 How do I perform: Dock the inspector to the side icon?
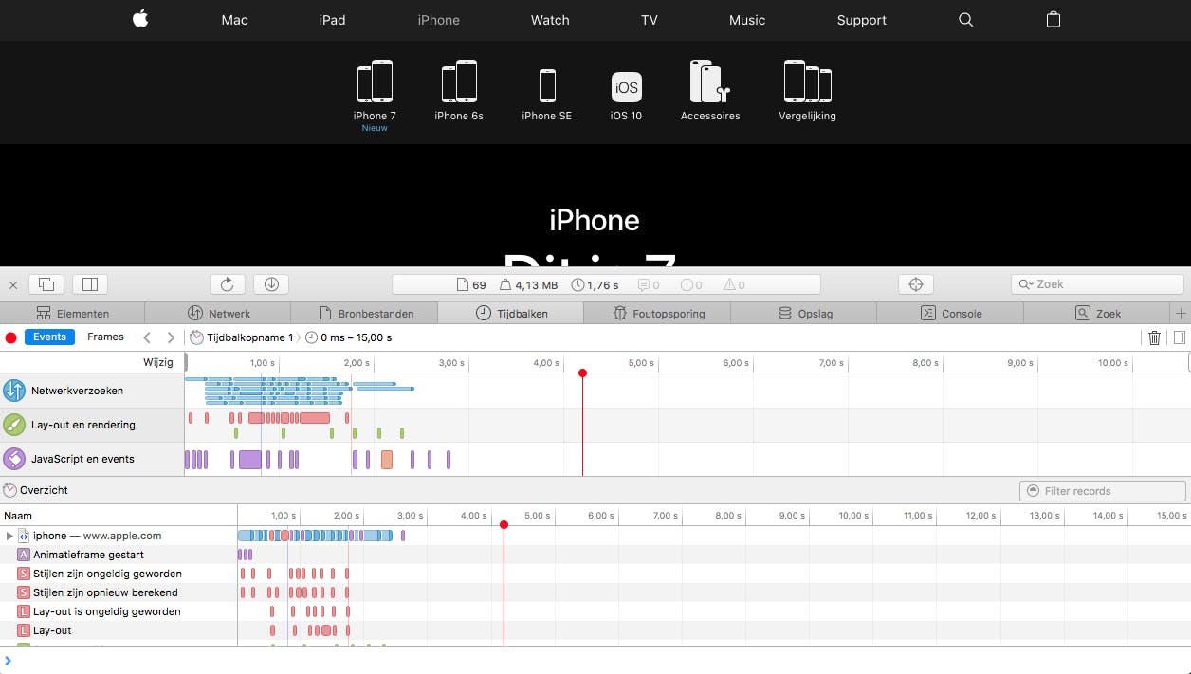tap(90, 284)
